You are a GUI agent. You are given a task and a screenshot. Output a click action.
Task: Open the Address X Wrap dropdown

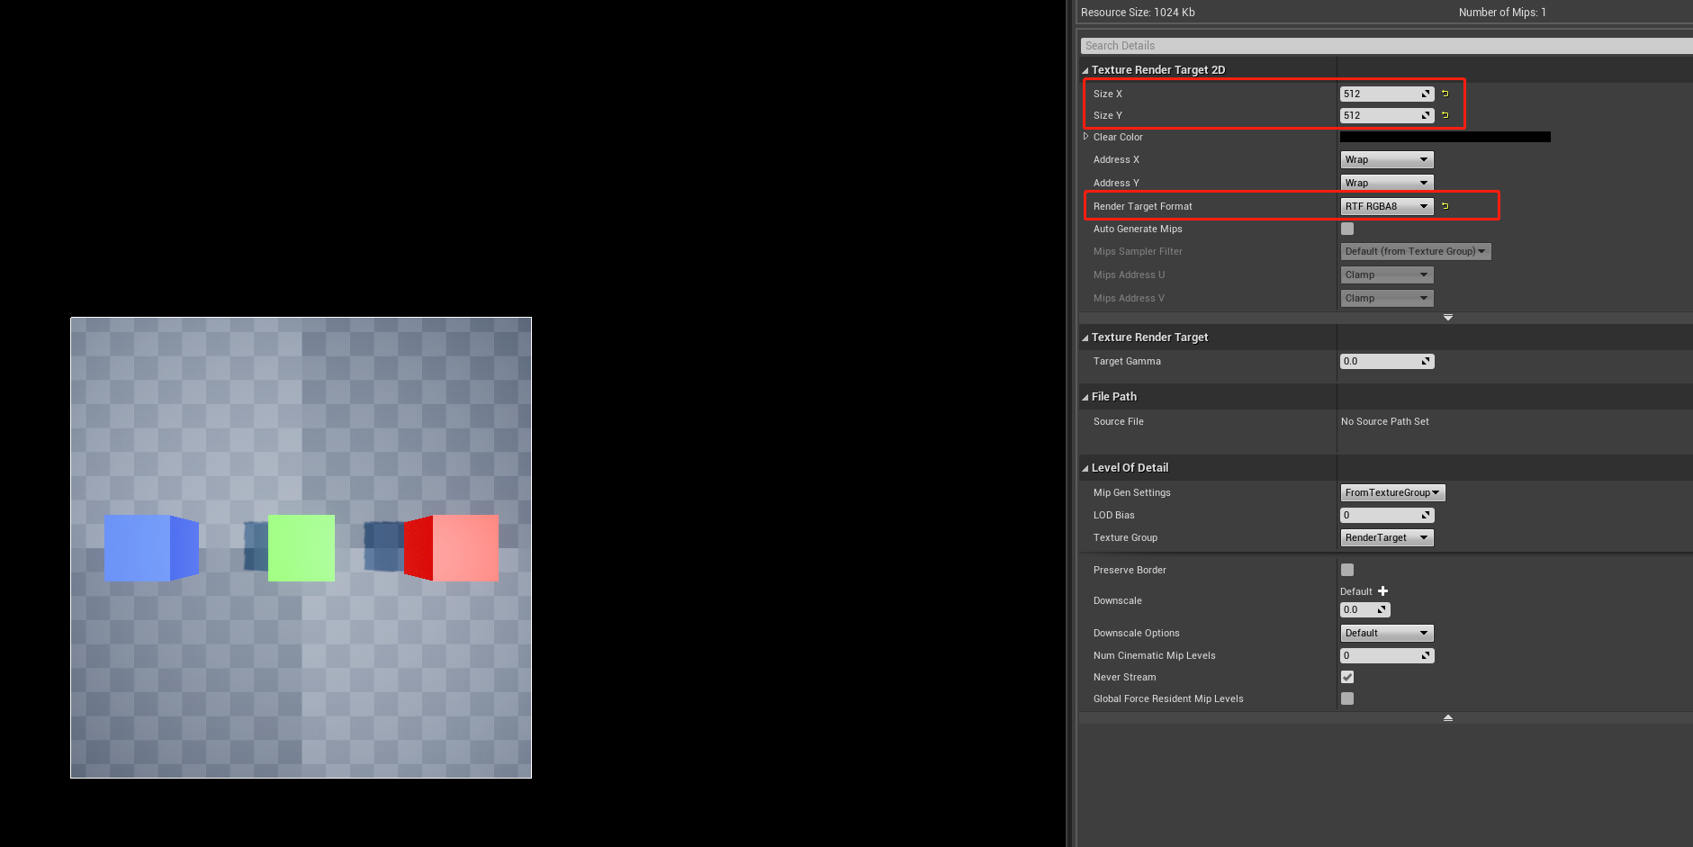point(1386,159)
